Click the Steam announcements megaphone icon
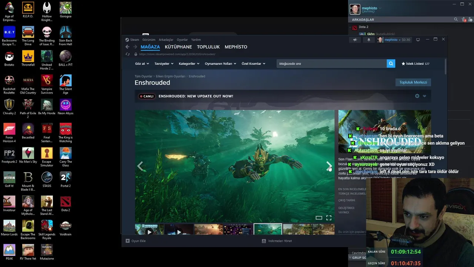Viewport: 474px width, 267px height. point(355,40)
